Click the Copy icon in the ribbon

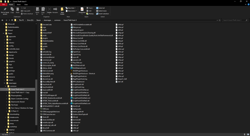point(12,9)
